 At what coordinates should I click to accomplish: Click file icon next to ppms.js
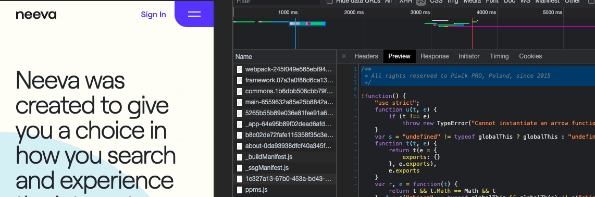240,189
